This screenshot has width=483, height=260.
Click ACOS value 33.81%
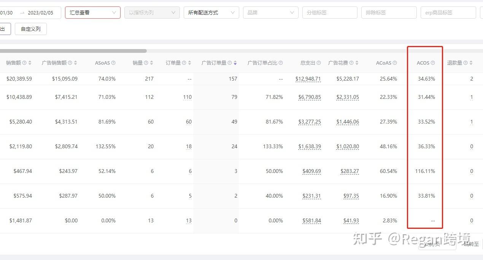[x=426, y=196]
